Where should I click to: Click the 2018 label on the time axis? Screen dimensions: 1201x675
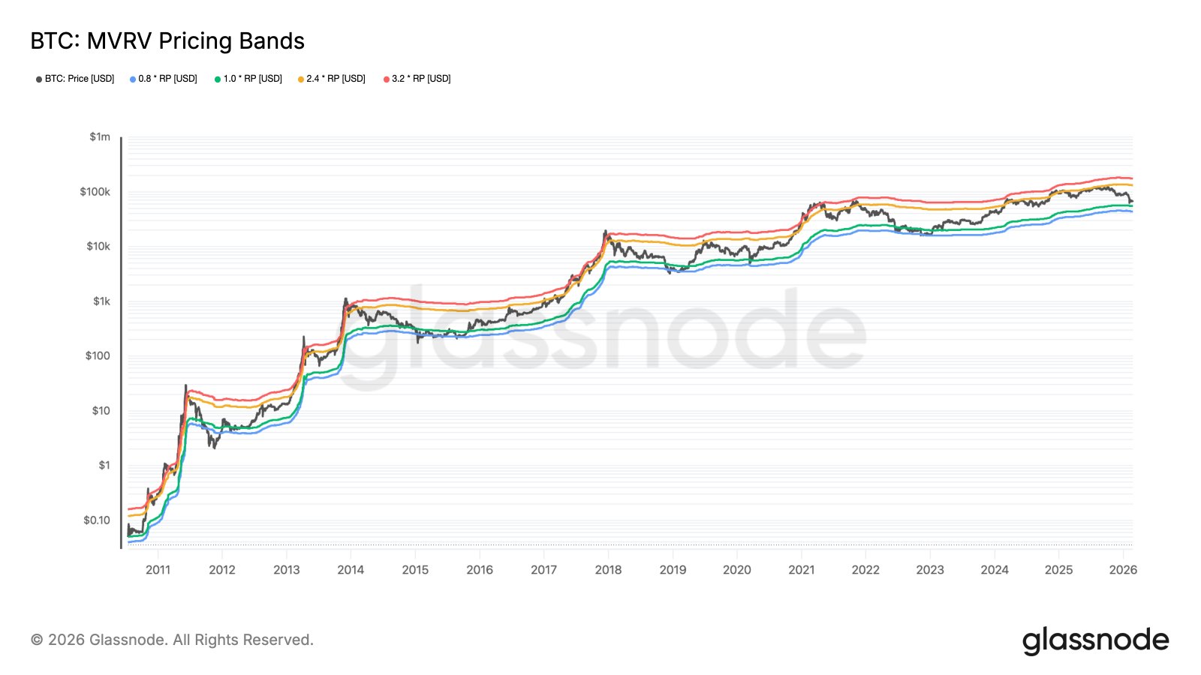click(x=608, y=570)
